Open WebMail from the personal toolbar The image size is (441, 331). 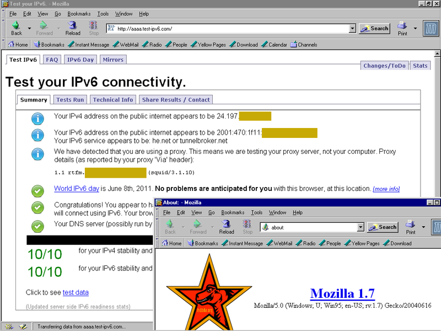[127, 44]
